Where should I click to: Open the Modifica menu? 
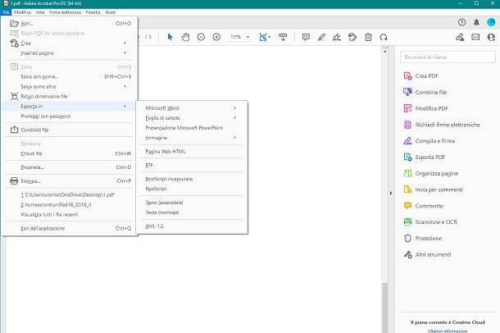(22, 12)
